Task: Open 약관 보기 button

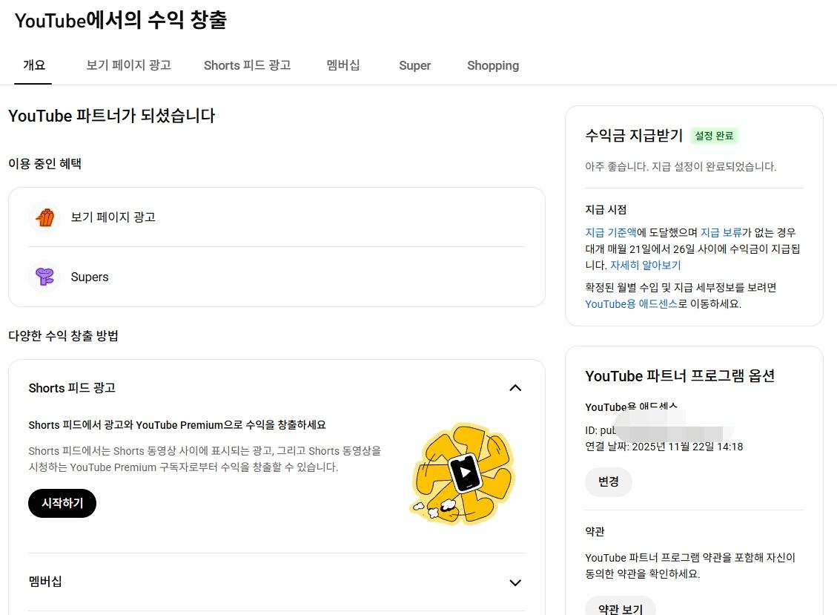Action: (x=620, y=608)
